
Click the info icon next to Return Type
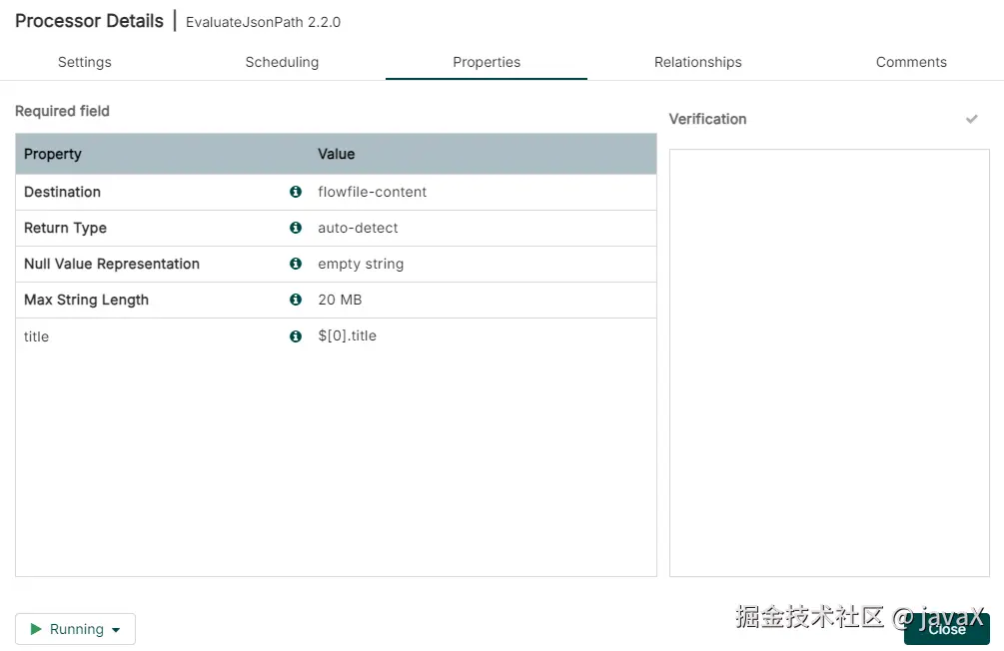(296, 228)
